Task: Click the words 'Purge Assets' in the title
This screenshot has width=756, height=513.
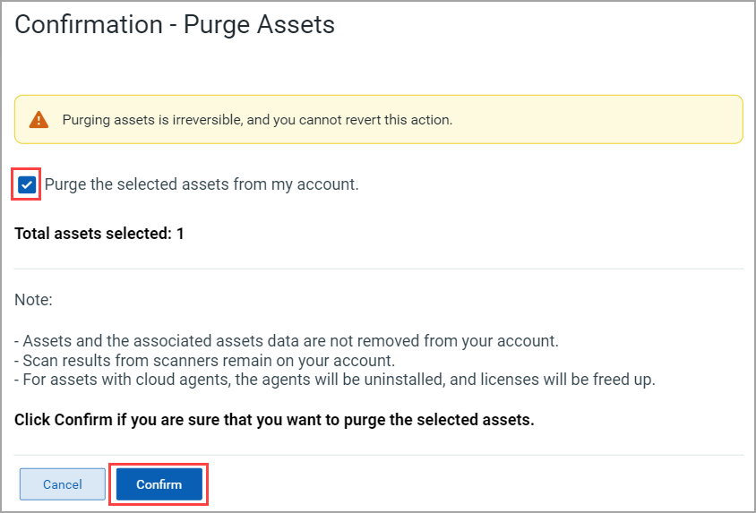Action: [259, 25]
